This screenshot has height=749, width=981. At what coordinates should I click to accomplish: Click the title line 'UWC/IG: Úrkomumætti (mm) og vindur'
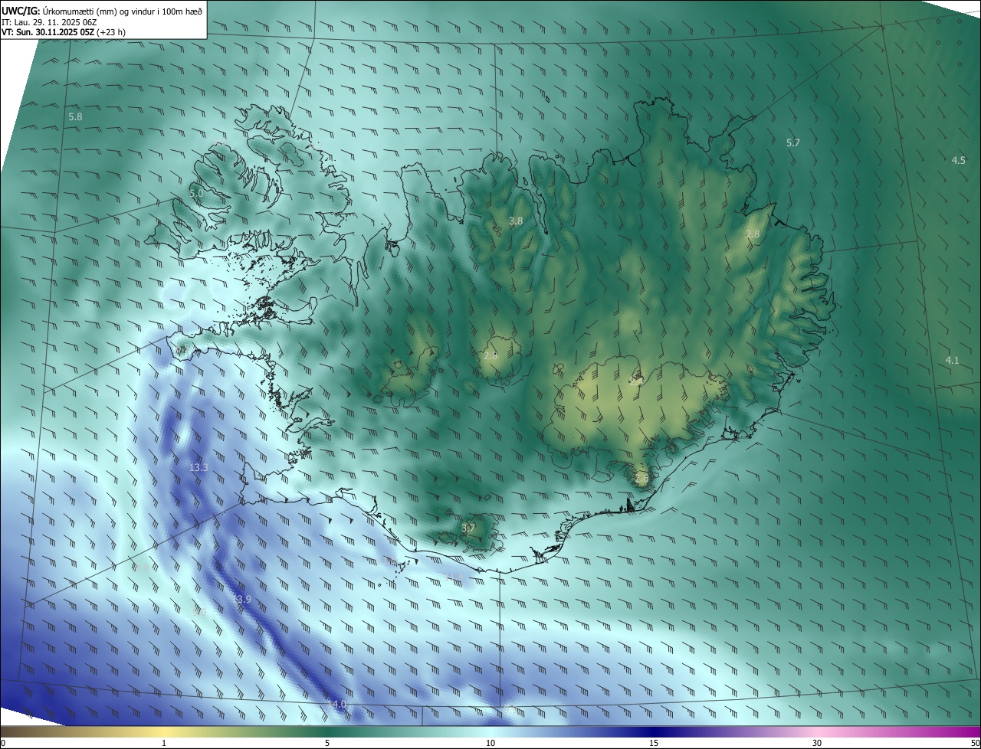[x=103, y=11]
